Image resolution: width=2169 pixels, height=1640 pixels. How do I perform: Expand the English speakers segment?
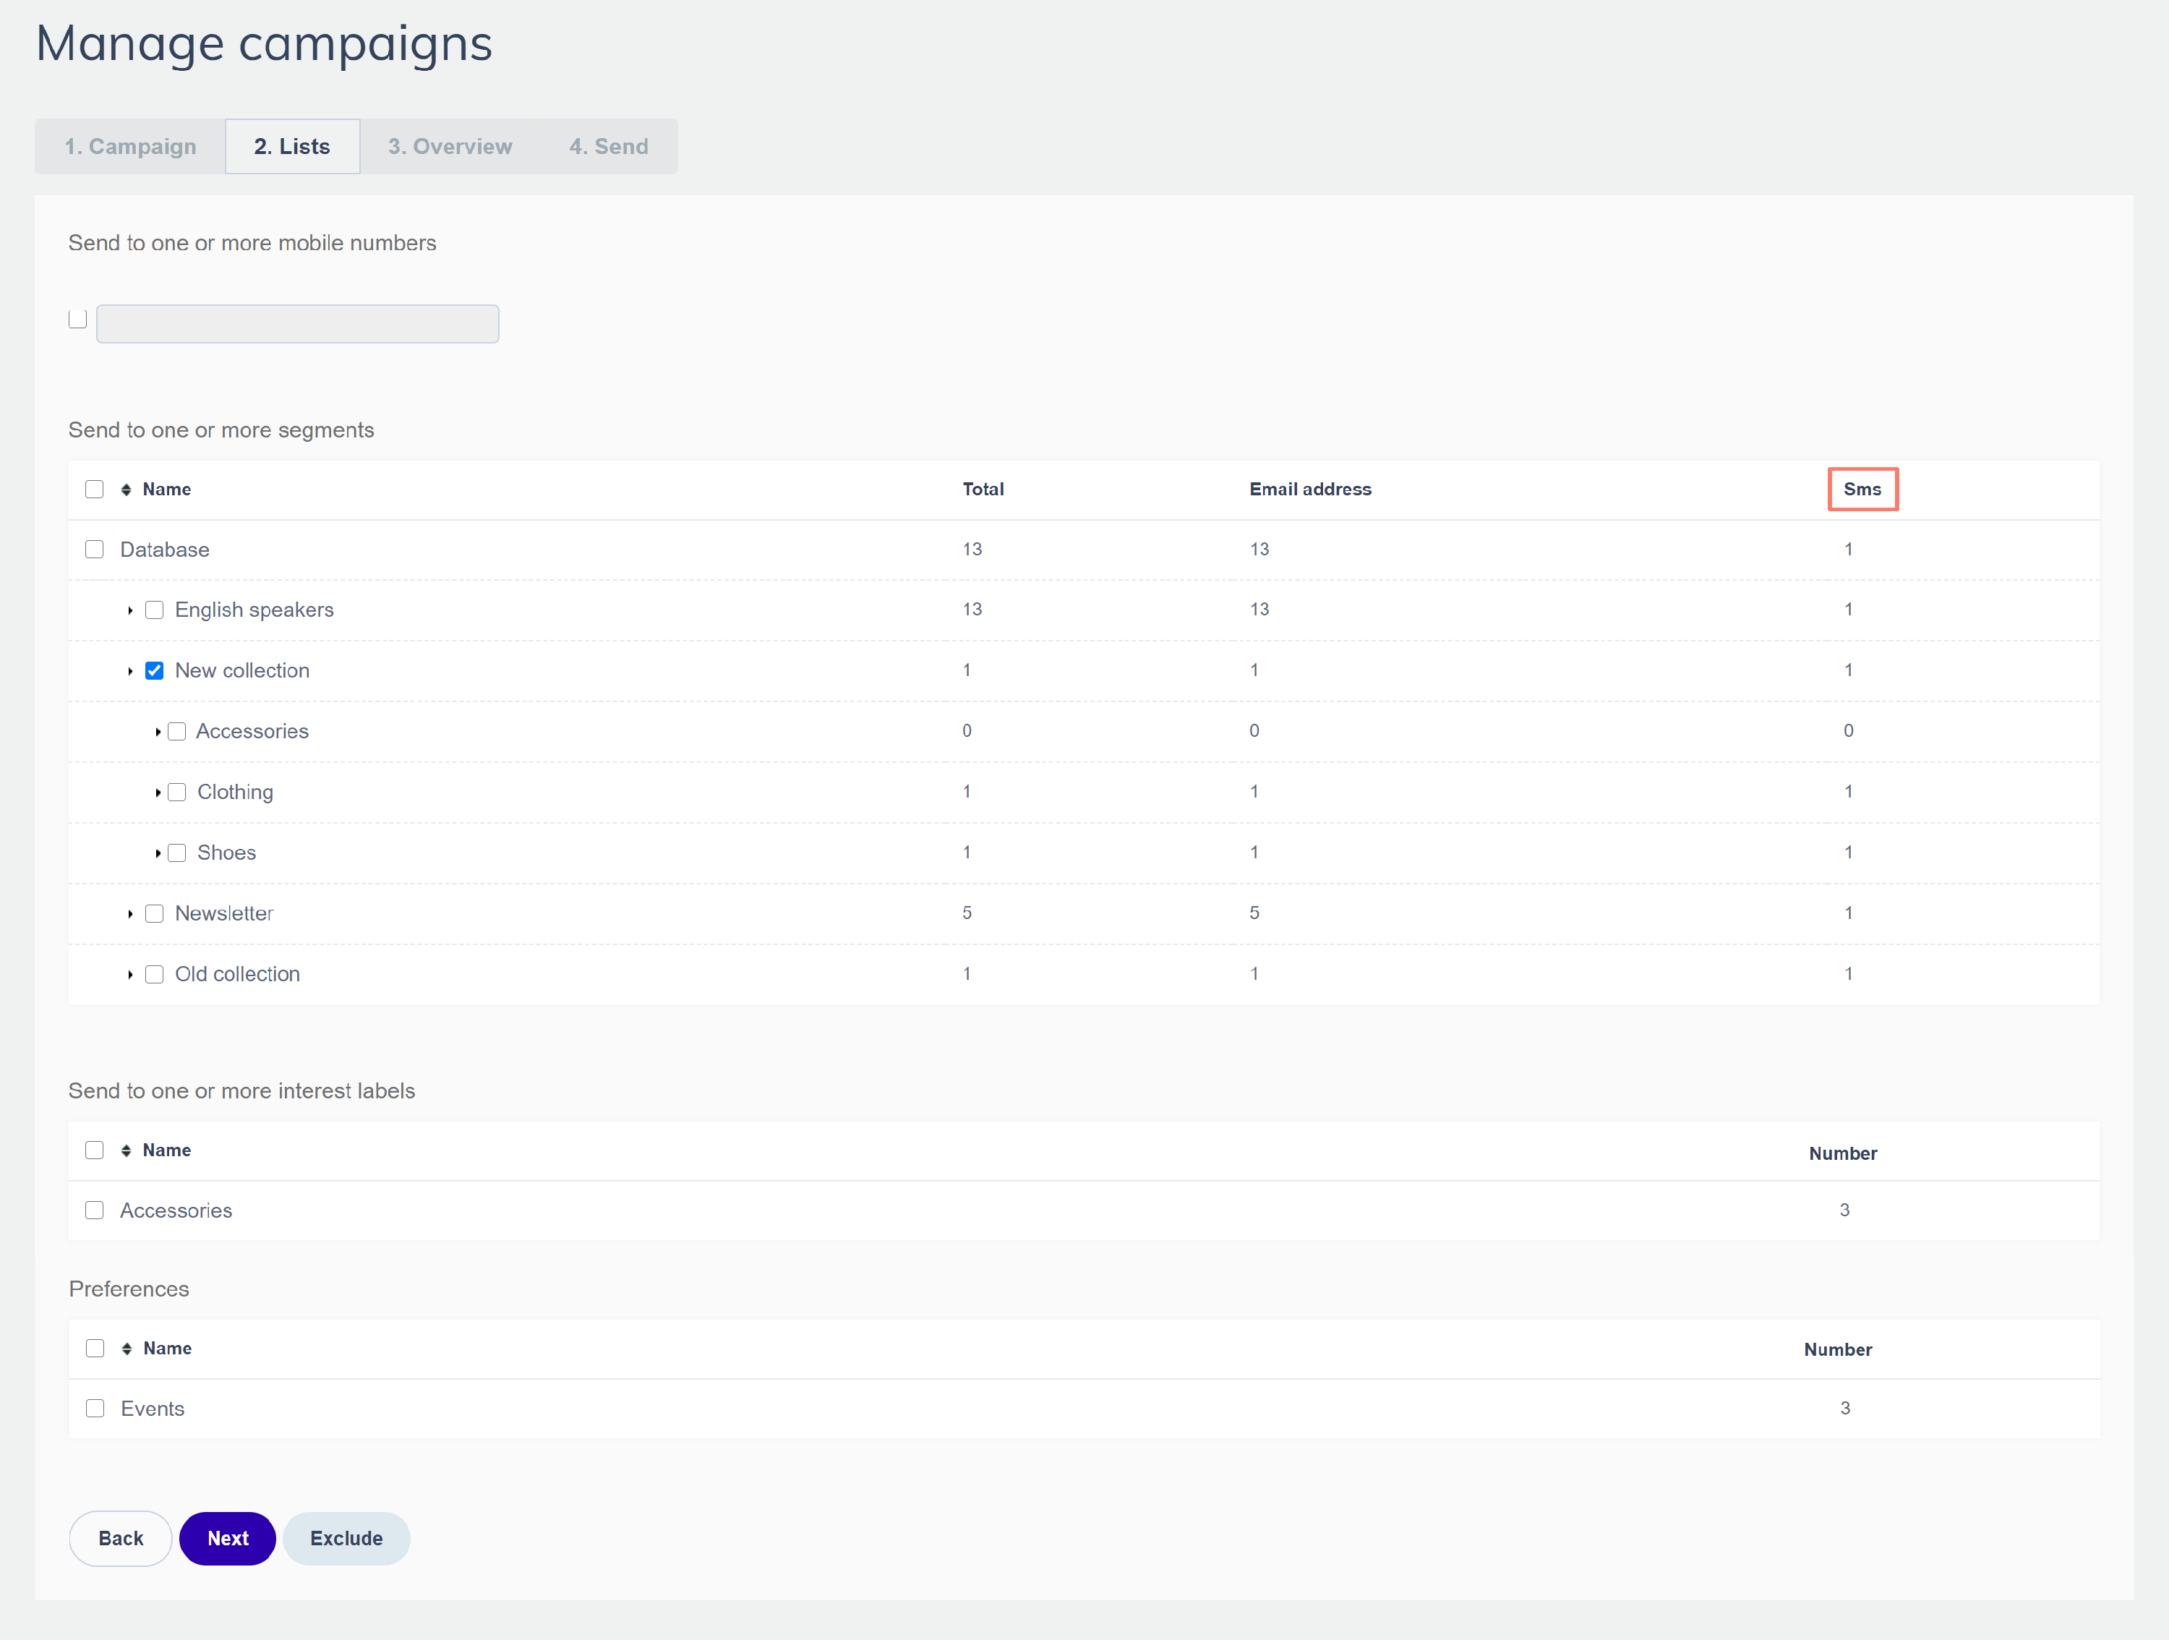(x=130, y=611)
